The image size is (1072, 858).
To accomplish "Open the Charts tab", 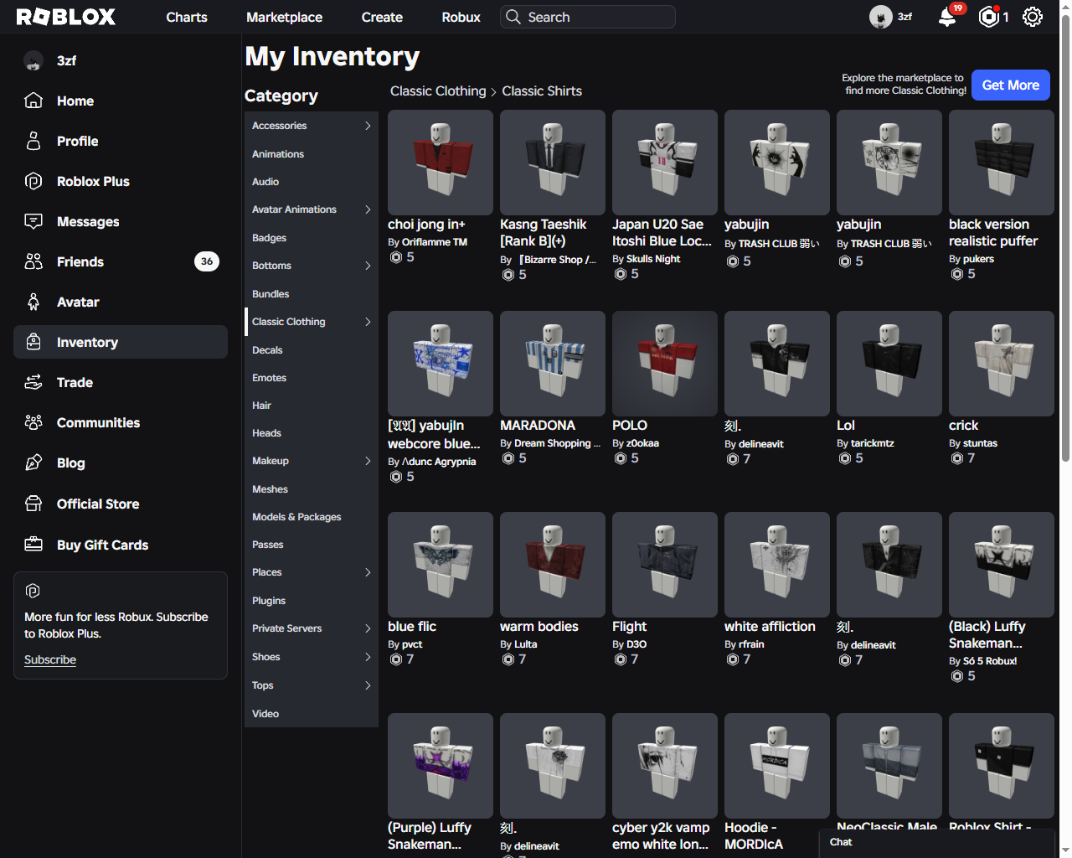I will pyautogui.click(x=187, y=17).
